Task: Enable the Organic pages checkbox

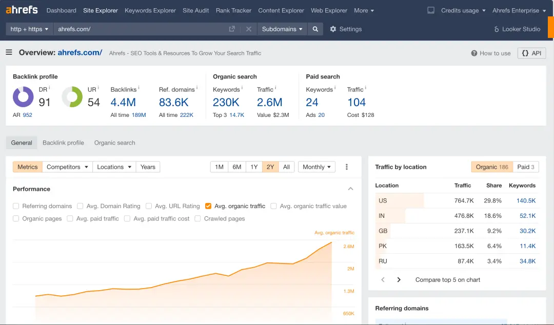Action: 16,219
